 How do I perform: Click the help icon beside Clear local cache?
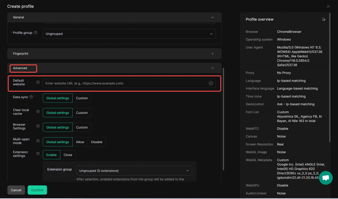coord(38,112)
